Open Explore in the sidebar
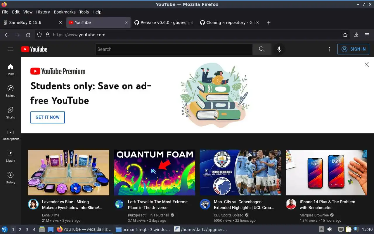The image size is (374, 234). (x=11, y=91)
